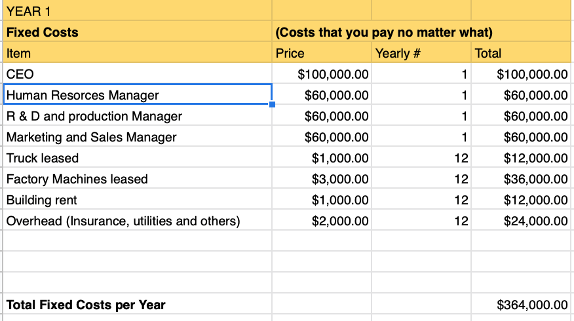Click the Total column header cell

(521, 52)
